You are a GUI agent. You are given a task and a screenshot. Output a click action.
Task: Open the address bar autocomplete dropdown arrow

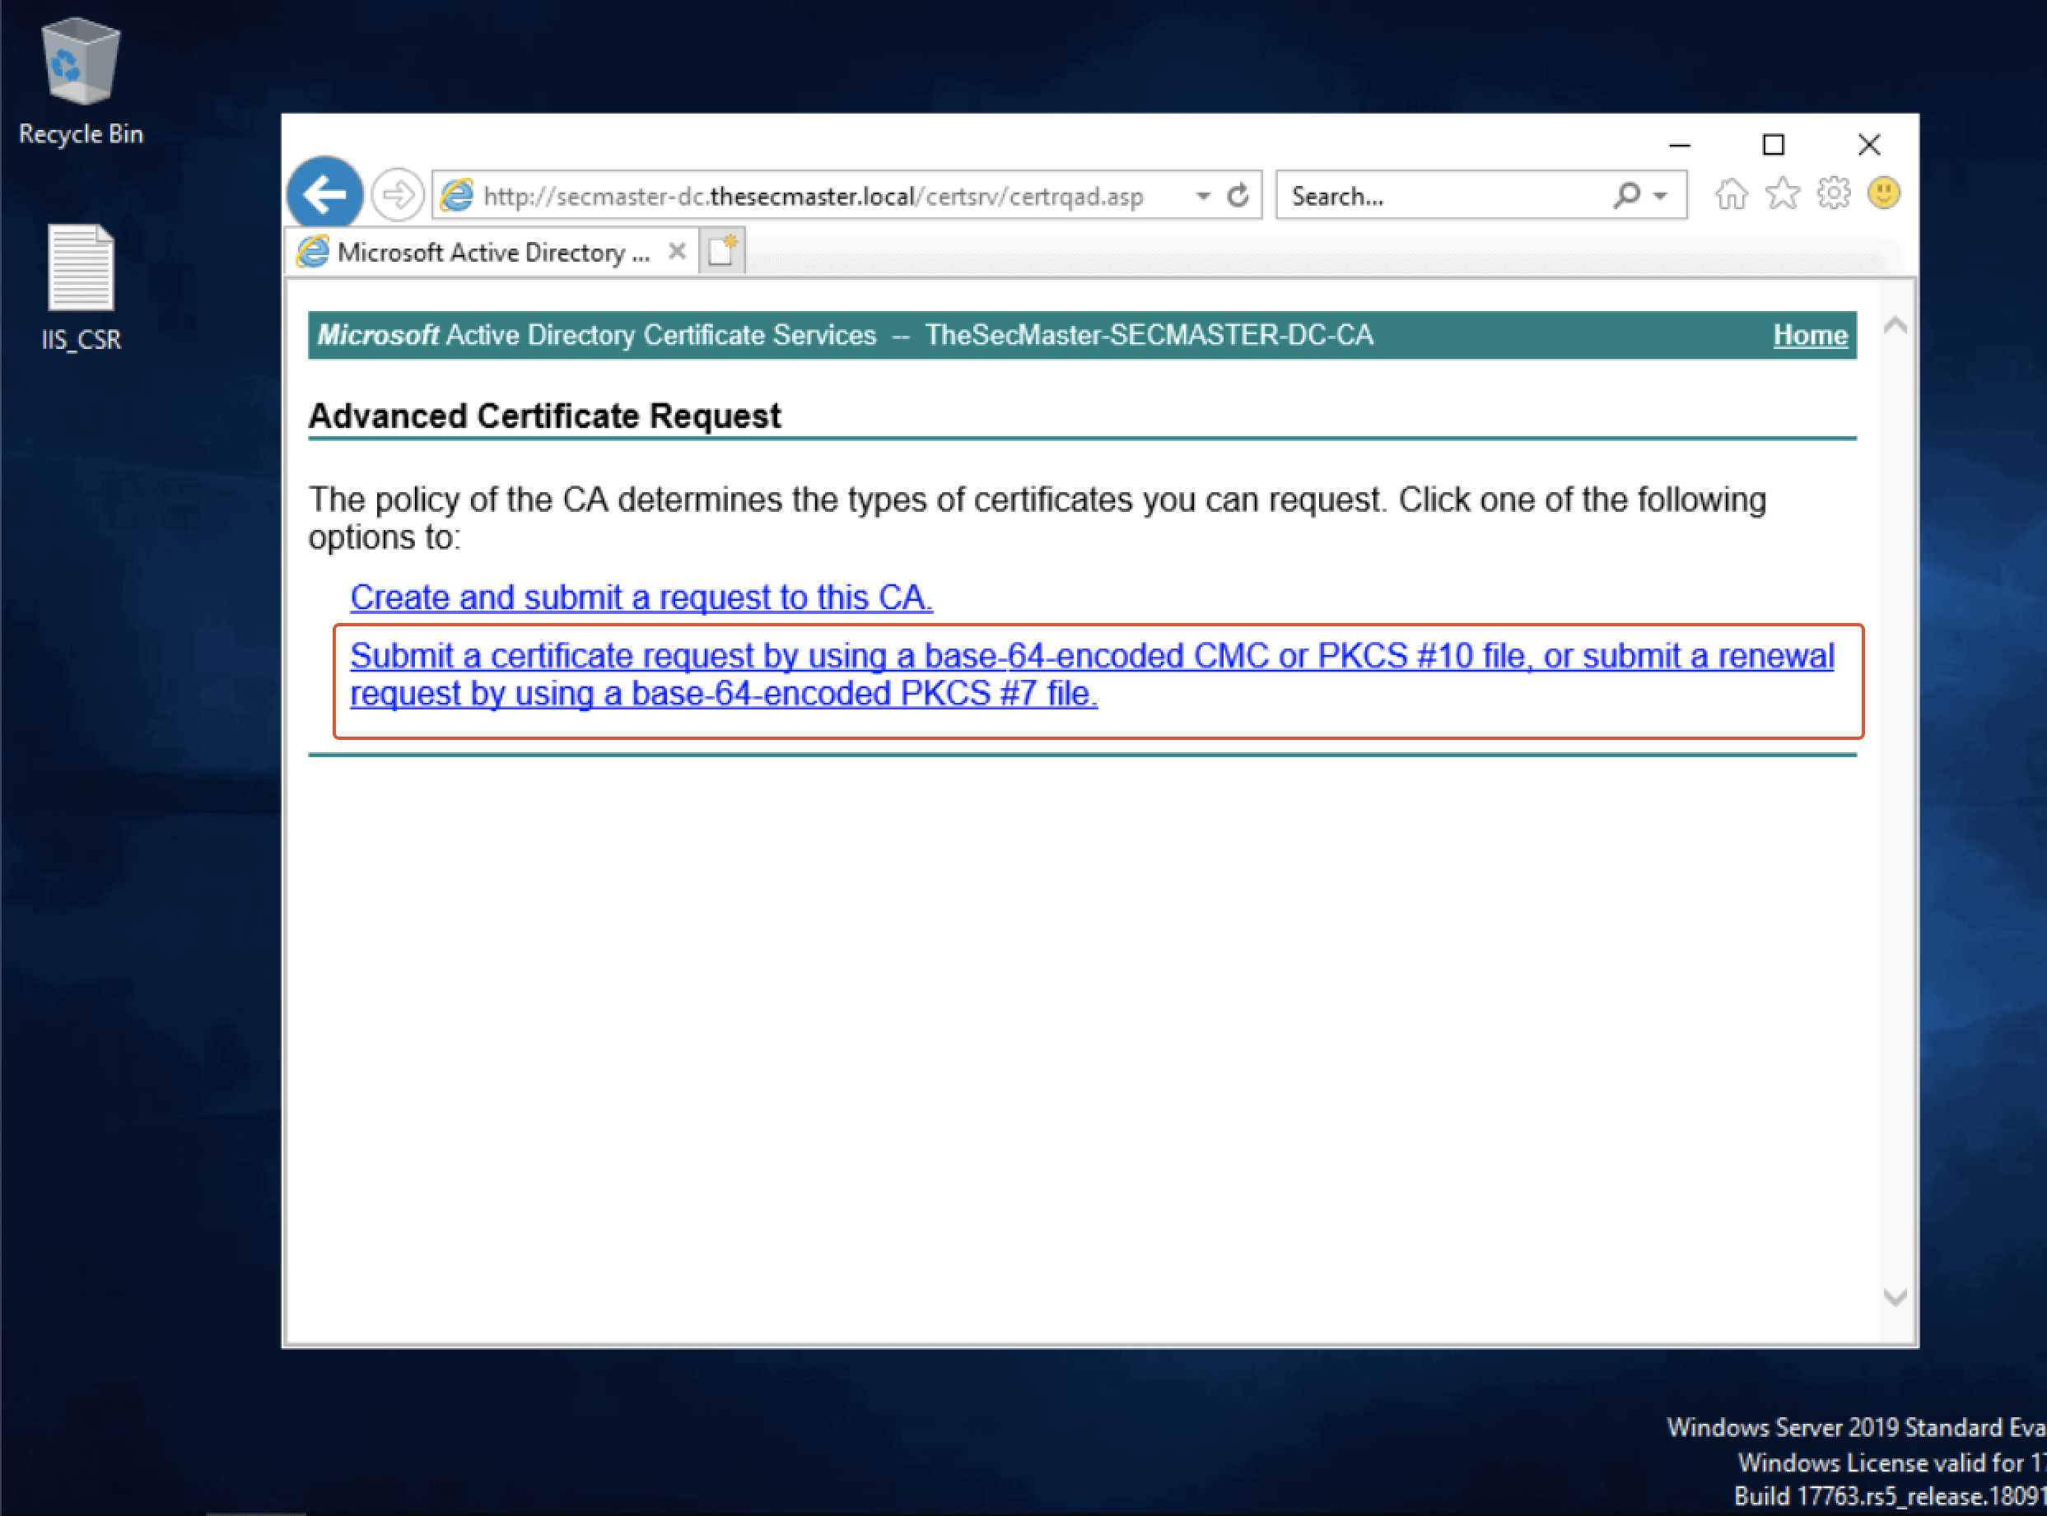1202,195
